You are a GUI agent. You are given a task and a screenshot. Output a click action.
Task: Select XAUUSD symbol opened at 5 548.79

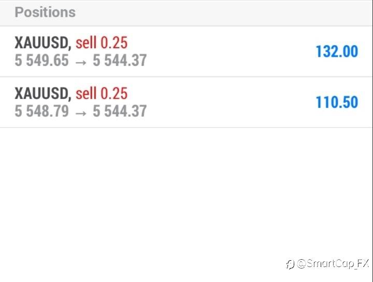pos(42,93)
